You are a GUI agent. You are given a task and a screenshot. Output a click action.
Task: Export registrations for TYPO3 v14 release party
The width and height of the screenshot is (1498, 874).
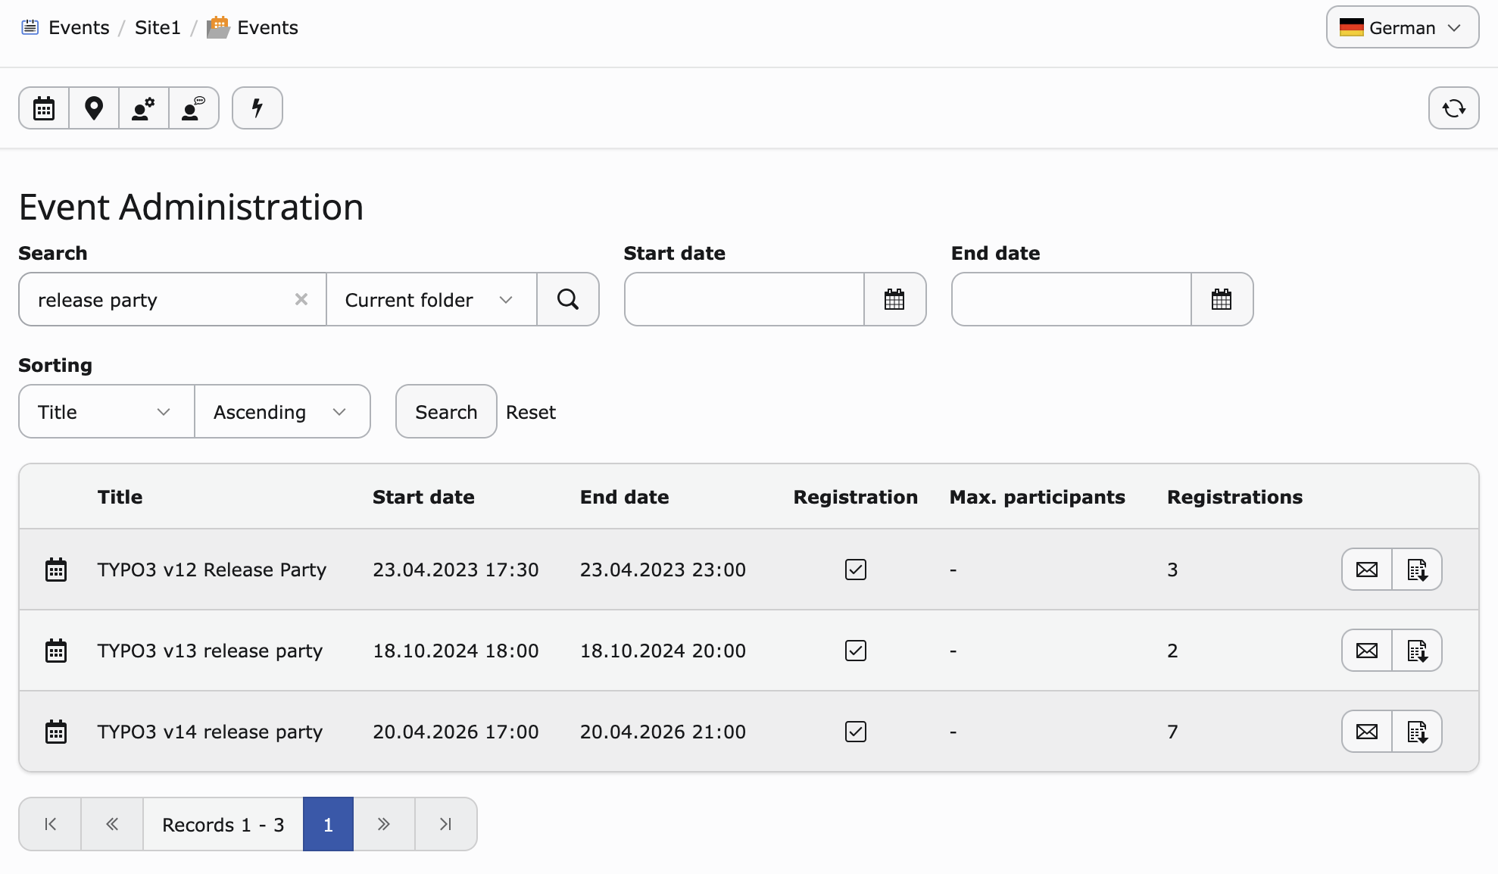coord(1417,732)
